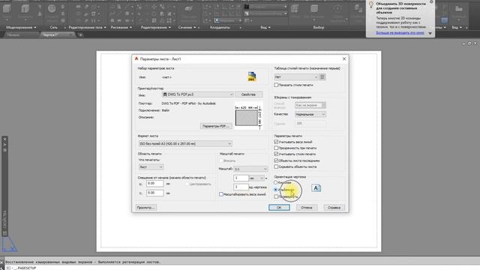Click the Просмотр preview button
This screenshot has width=480, height=270.
point(146,208)
